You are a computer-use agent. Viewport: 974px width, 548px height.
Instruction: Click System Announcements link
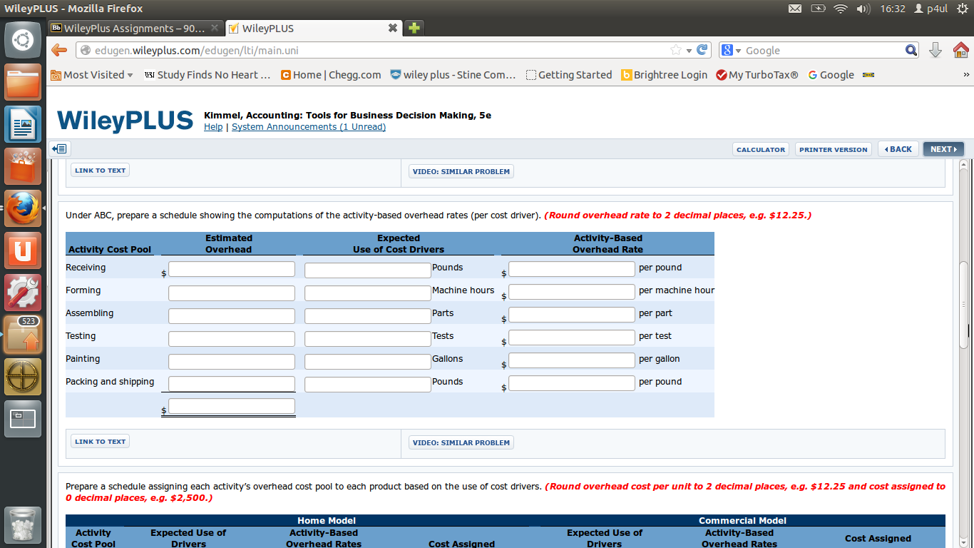pyautogui.click(x=309, y=127)
